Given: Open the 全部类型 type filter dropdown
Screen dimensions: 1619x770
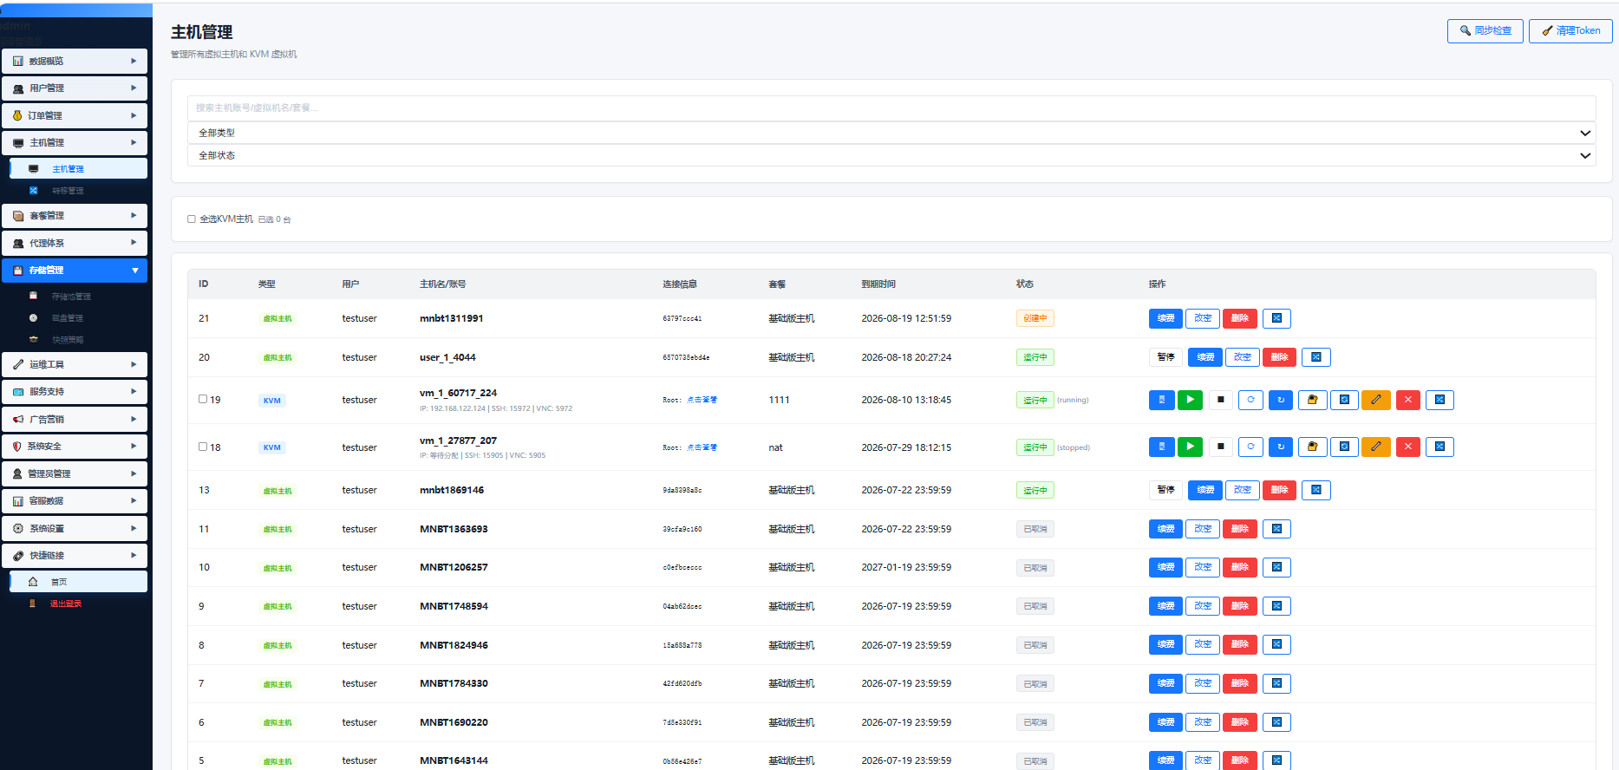Looking at the screenshot, I should coord(891,133).
